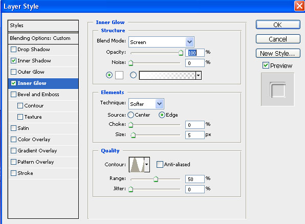The height and width of the screenshot is (224, 305).
Task: Open the Styles presets section
Action: coord(43,26)
